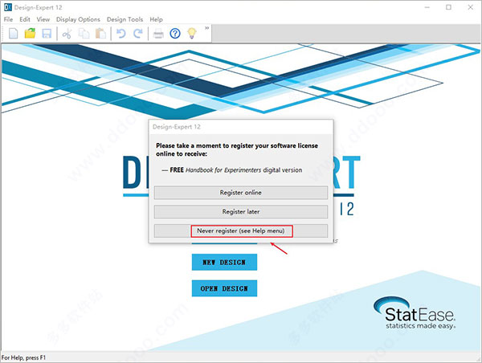Viewport: 482px width, 363px height.
Task: Open the Display Options menu
Action: tap(78, 19)
